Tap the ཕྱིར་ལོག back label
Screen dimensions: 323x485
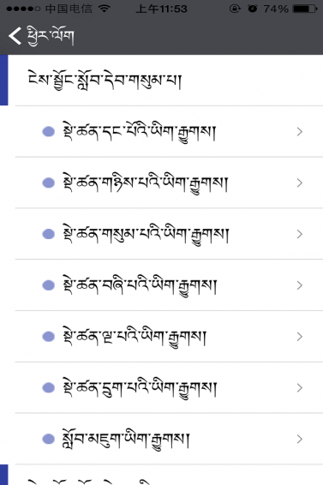(51, 36)
